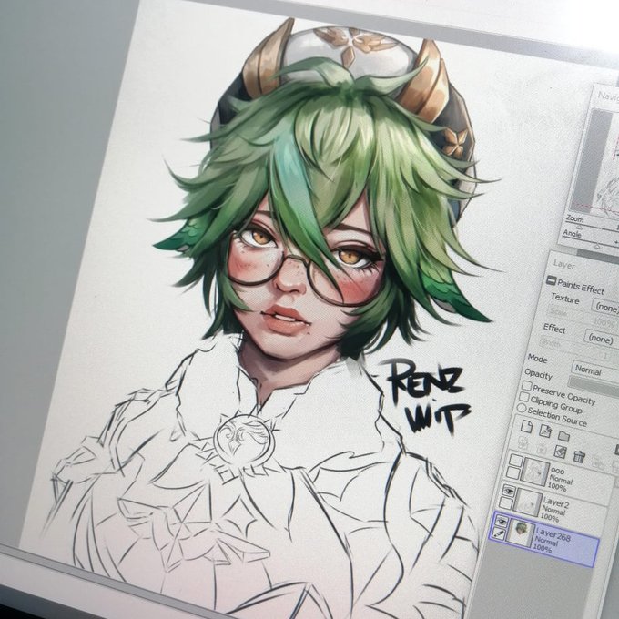The width and height of the screenshot is (619, 619).
Task: Select the 'ooo' layer thumbnail
Action: [x=534, y=472]
